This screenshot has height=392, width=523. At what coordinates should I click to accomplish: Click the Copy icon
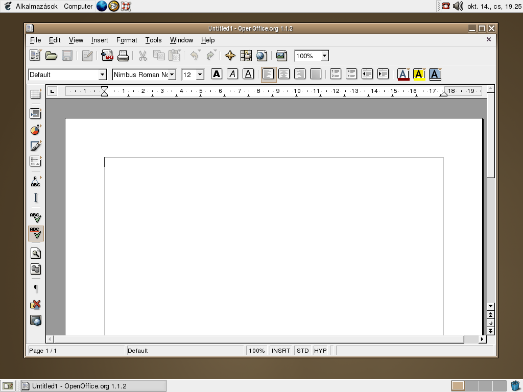158,55
